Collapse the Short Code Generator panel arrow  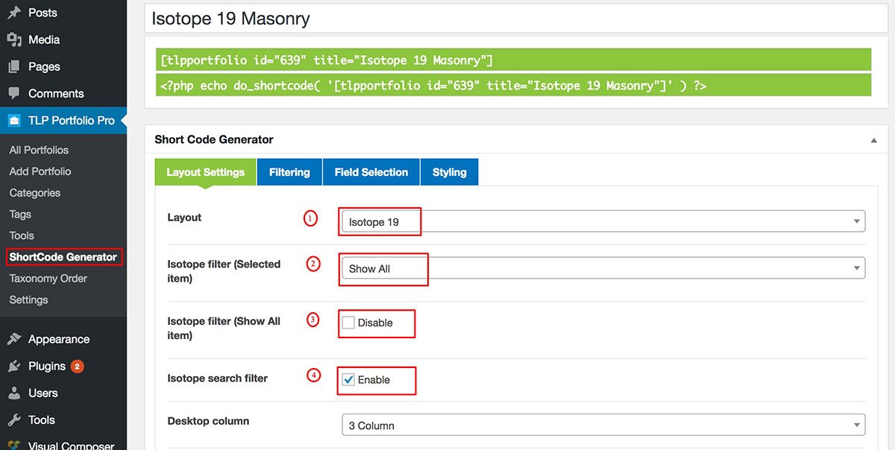click(873, 140)
